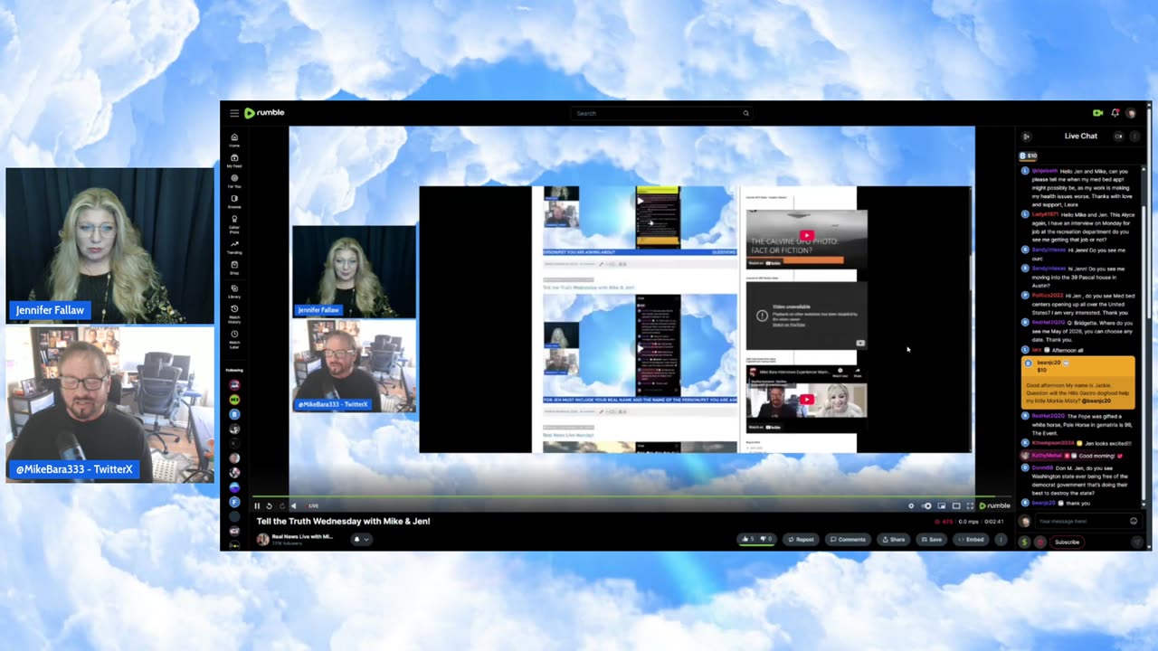The width and height of the screenshot is (1158, 651).
Task: Open the user profile avatar menu
Action: coord(1131,113)
